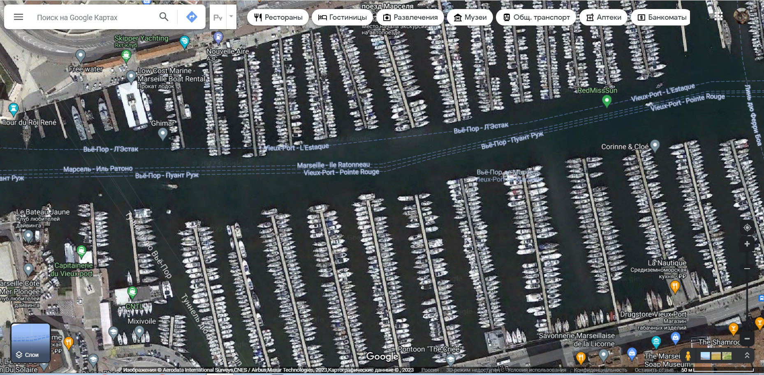
Task: Click the zoom slider handle
Action: tap(747, 269)
